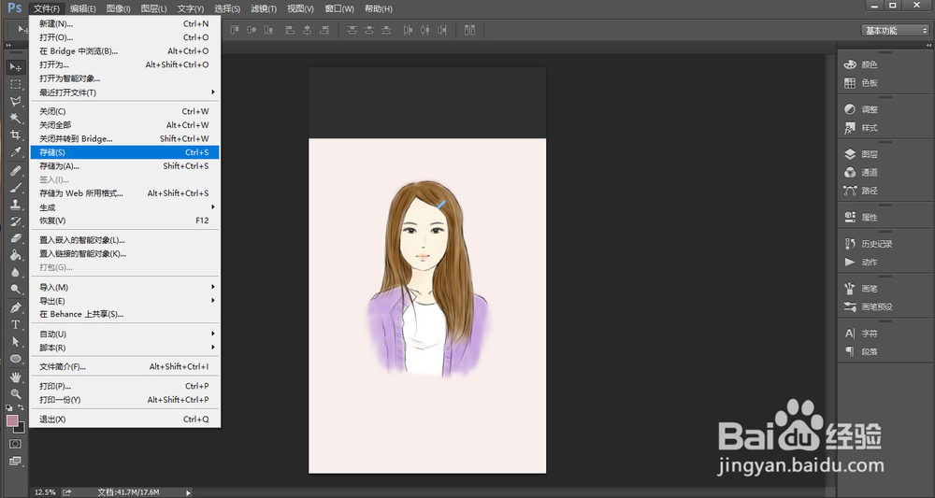The height and width of the screenshot is (498, 935).
Task: Select the Hand tool in the toolbox
Action: point(15,377)
